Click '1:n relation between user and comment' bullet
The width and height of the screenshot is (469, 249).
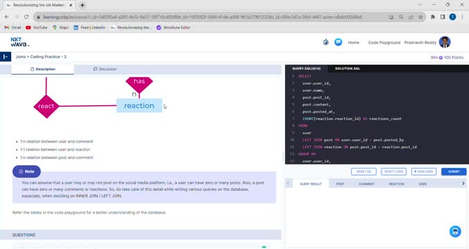56,141
